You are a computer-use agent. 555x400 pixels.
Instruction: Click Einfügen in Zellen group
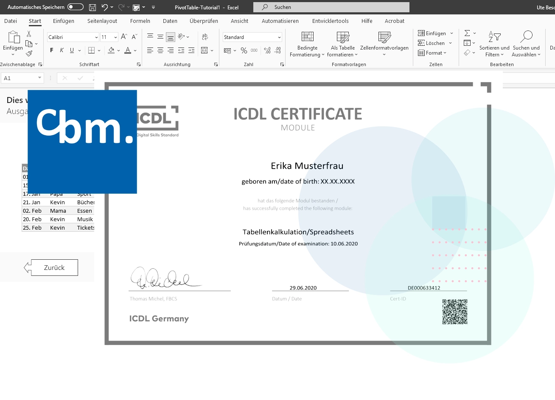436,33
